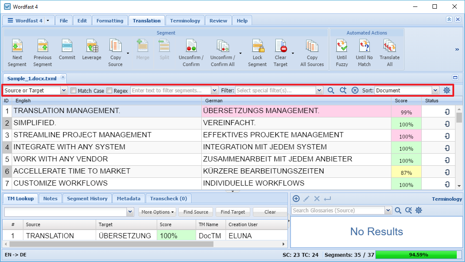Screen dimensions: 465x262
Task: Close Sample_1.docx.txml document tab
Action: tap(63, 77)
